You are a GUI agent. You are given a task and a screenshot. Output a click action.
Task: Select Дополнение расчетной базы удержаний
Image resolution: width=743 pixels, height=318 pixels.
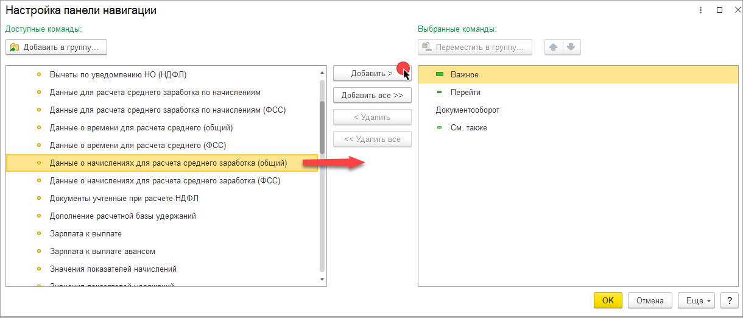[162, 216]
